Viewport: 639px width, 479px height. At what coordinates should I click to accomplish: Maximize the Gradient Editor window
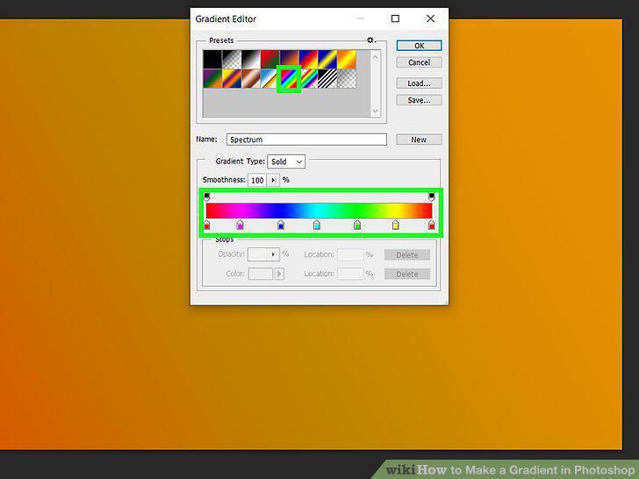[x=395, y=18]
